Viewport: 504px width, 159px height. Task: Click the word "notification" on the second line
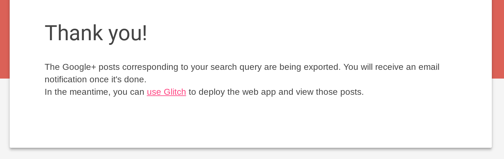tap(65, 79)
